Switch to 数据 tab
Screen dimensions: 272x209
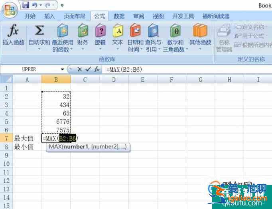(119, 16)
